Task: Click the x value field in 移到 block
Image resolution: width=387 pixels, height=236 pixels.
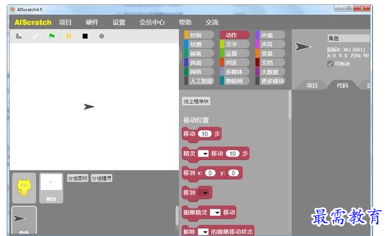Action: tap(210, 173)
